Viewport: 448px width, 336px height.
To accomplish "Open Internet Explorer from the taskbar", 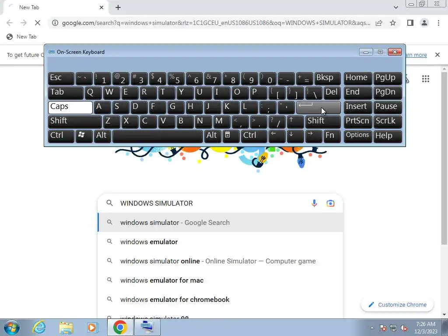I will point(39,327).
